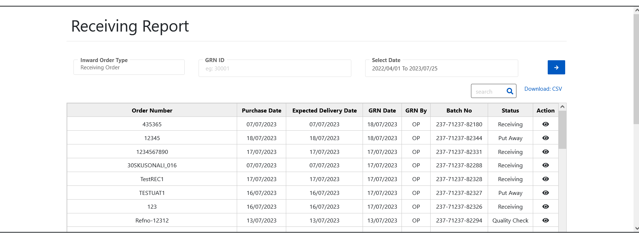Viewport: 639px width, 233px height.
Task: Click the GRN Date column header
Action: click(x=382, y=110)
